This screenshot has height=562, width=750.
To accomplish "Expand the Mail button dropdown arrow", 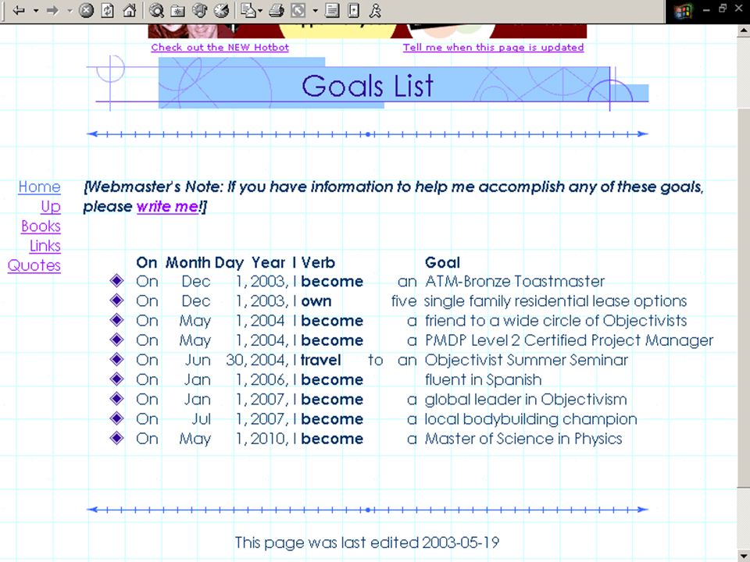I will (260, 10).
